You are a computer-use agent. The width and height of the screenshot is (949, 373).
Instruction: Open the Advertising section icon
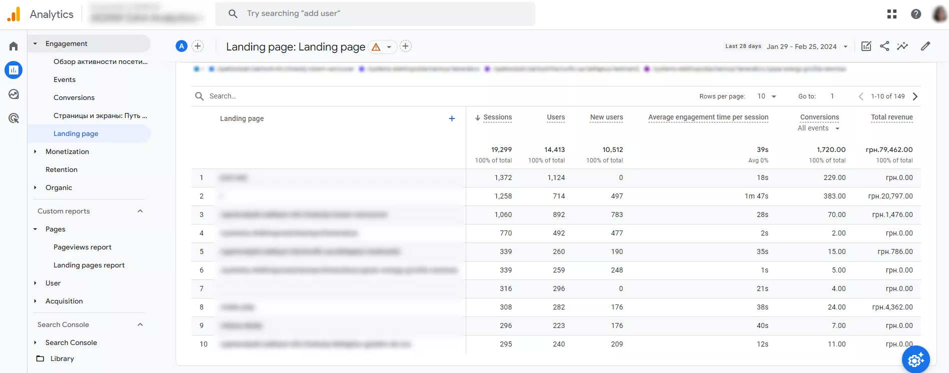click(14, 118)
